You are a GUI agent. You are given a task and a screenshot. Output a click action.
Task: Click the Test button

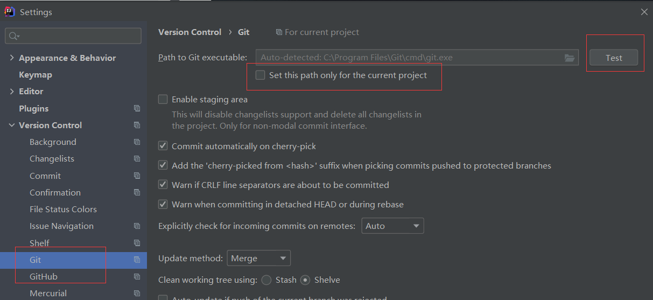pyautogui.click(x=614, y=58)
